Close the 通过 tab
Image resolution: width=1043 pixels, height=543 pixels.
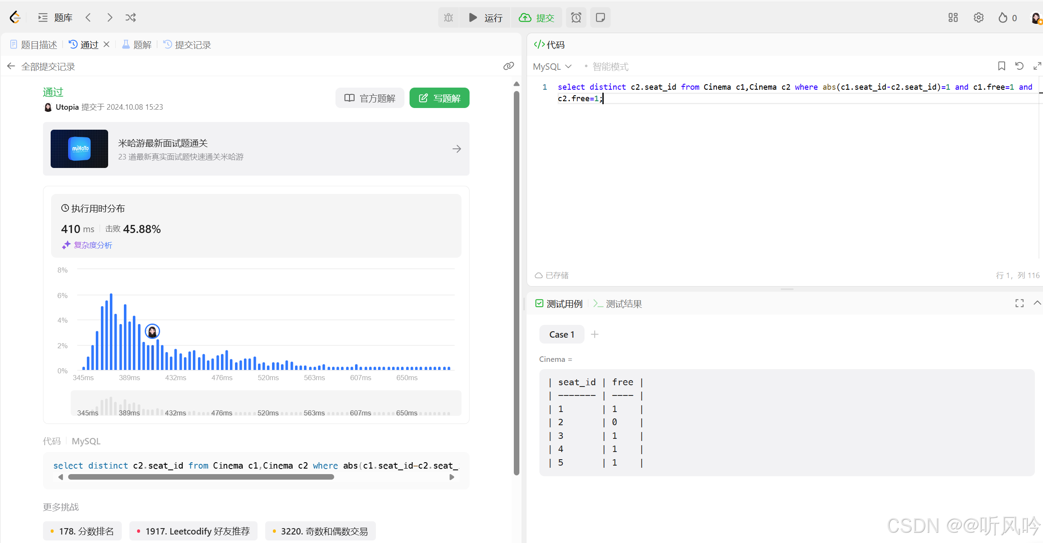(x=107, y=44)
